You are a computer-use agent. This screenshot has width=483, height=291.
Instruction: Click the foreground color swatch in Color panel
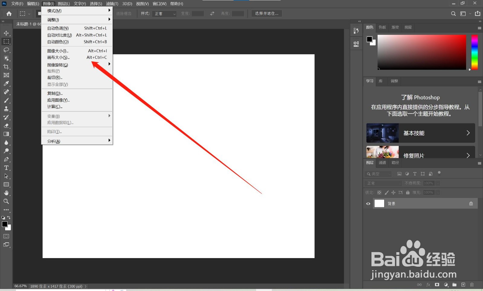tap(369, 39)
